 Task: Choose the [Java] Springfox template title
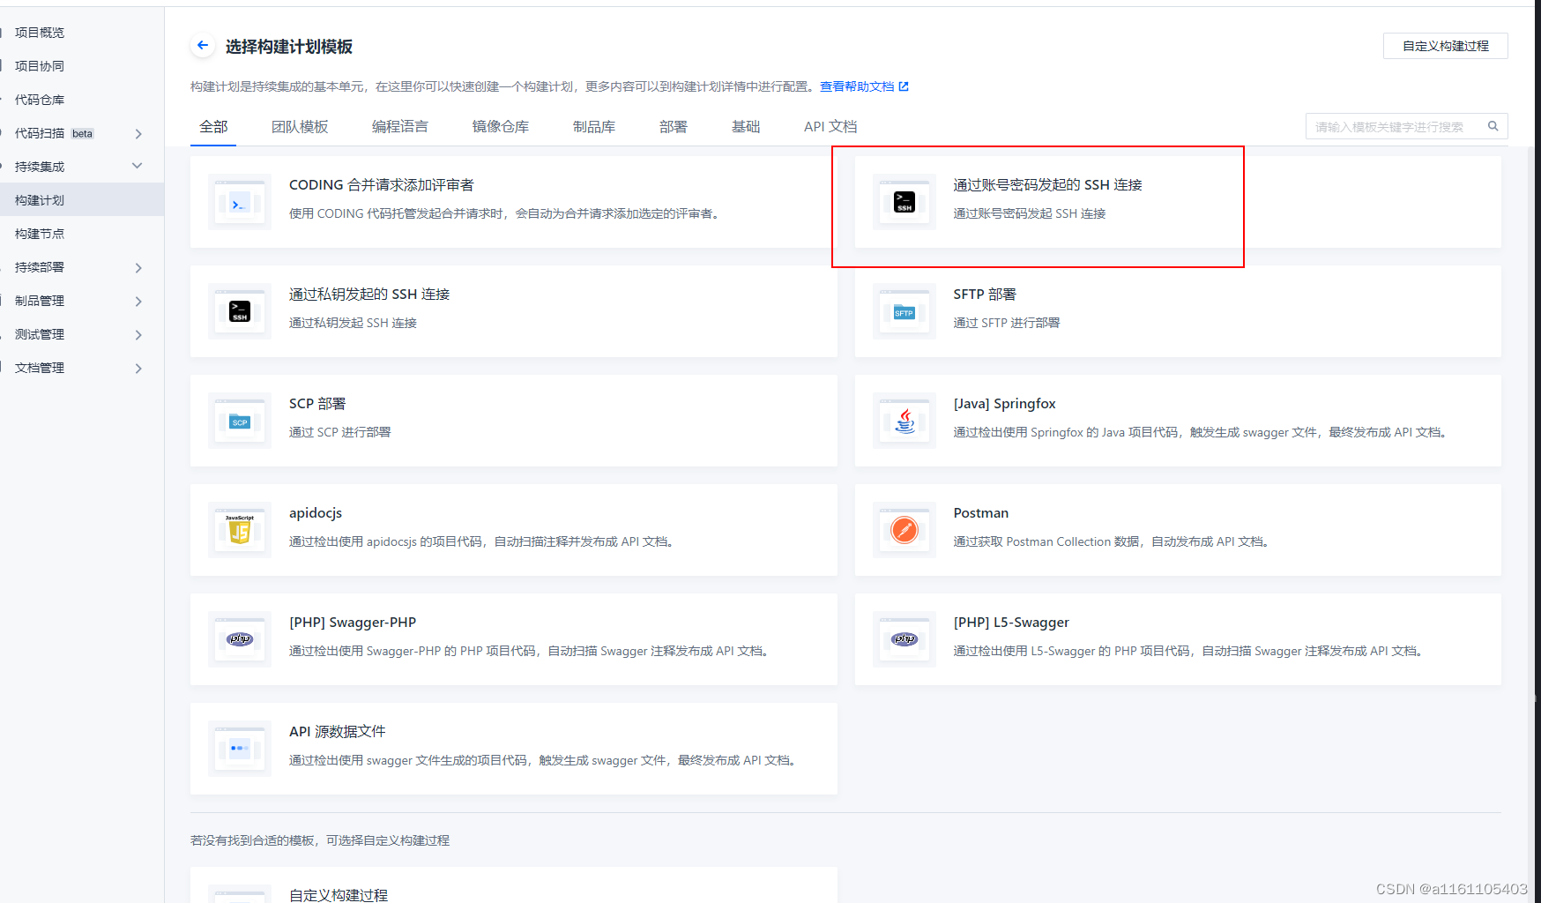tap(1004, 403)
